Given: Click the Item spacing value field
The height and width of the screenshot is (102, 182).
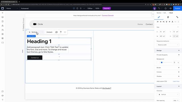Looking at the screenshot, I should pyautogui.click(x=176, y=101).
